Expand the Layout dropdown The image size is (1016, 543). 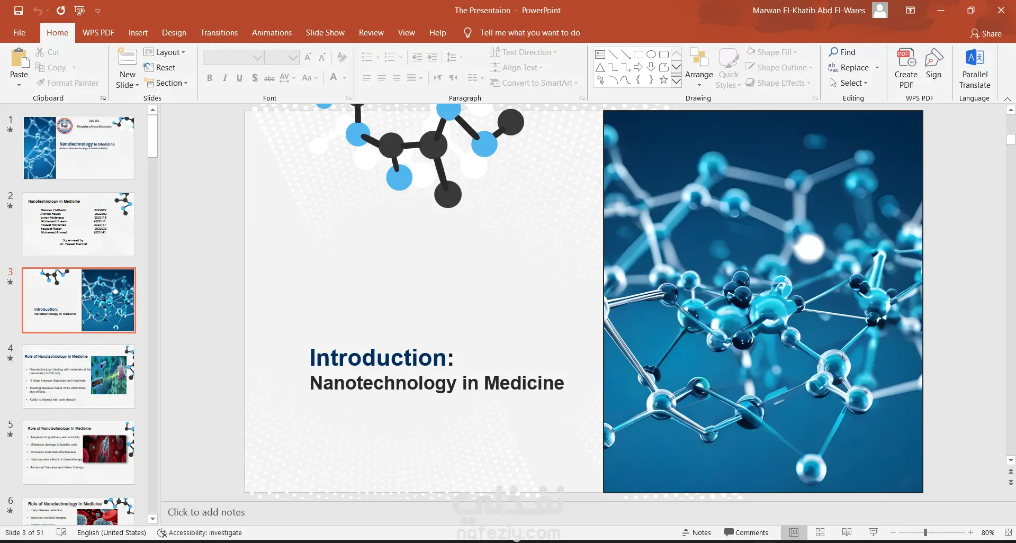165,52
